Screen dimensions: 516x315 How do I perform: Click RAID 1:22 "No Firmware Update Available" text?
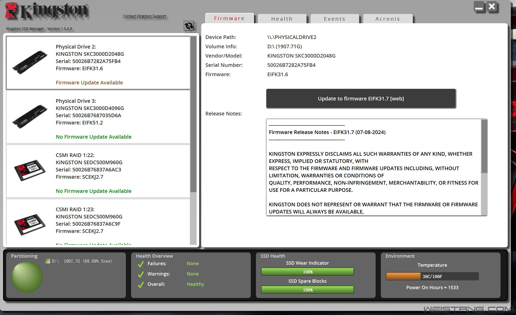[x=94, y=191]
